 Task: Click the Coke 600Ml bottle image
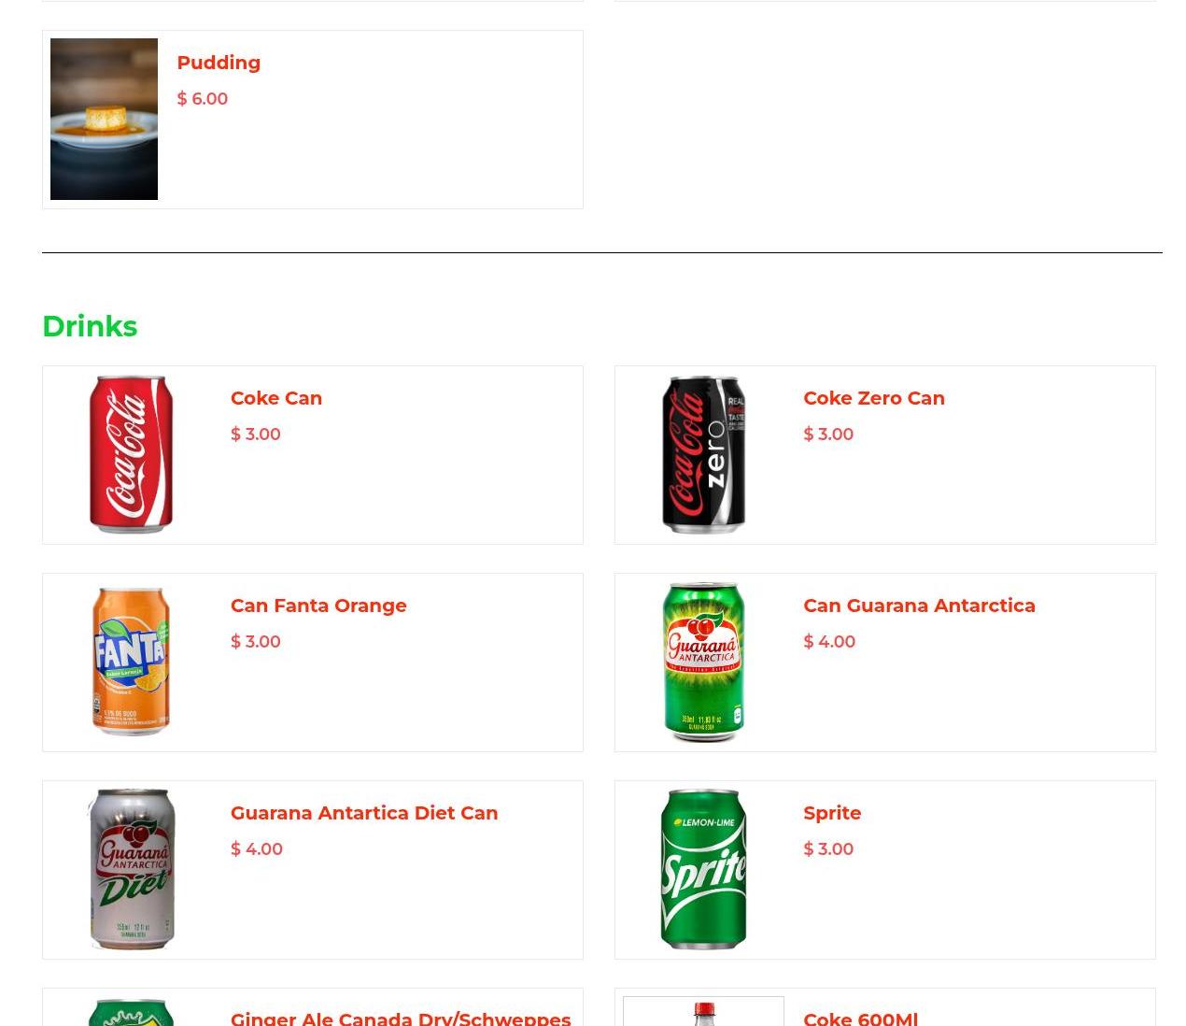click(703, 1012)
